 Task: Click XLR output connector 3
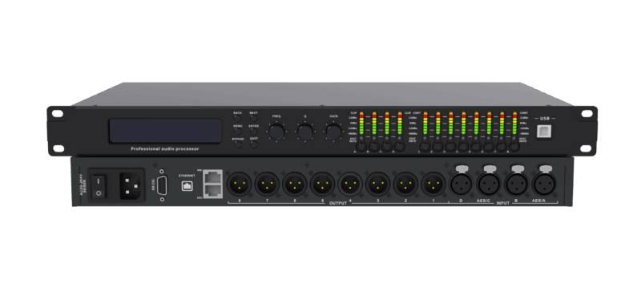tap(377, 184)
